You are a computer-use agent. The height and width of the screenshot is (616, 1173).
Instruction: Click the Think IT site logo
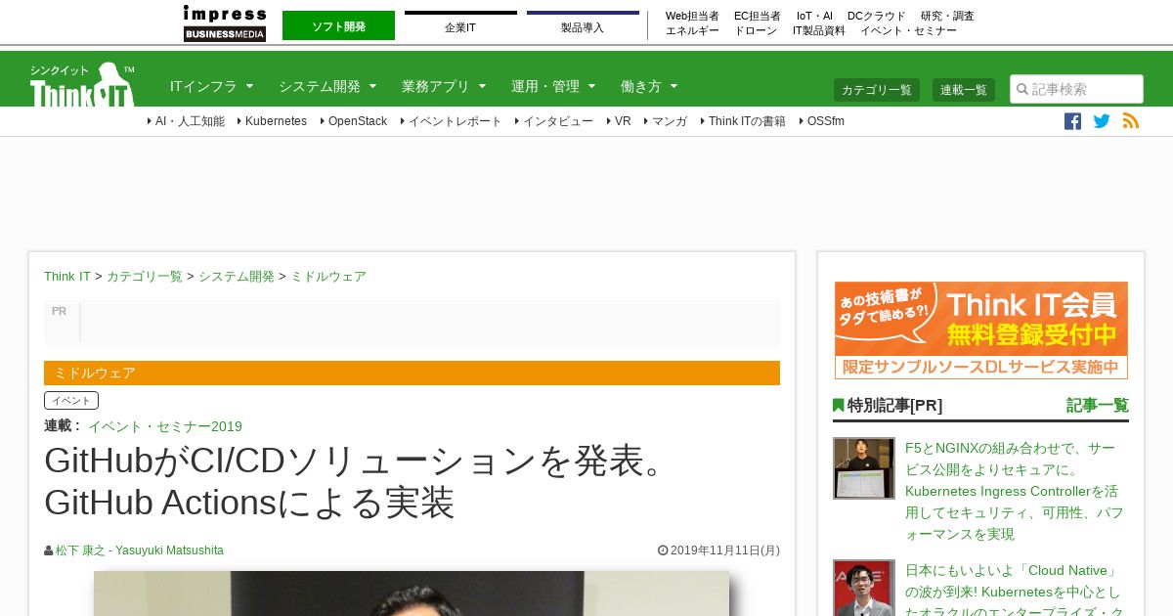(82, 85)
